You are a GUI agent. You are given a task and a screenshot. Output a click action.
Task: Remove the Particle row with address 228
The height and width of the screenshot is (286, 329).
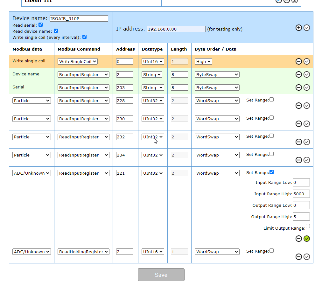point(298,106)
